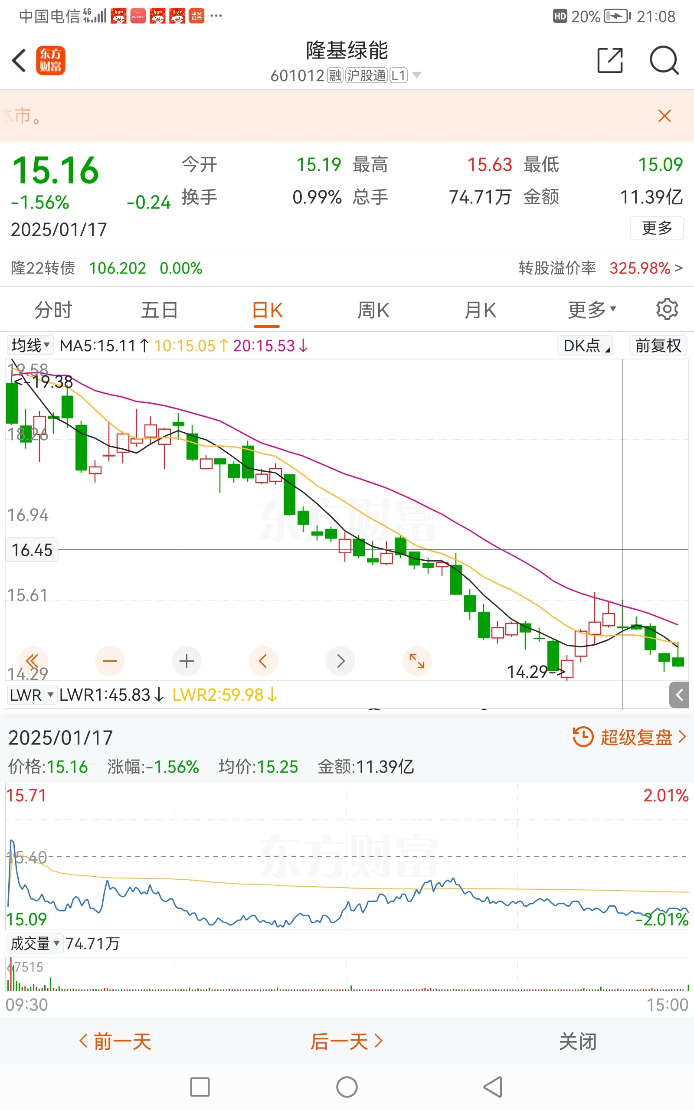
Task: Tap the 沪股通 tag
Action: [366, 75]
